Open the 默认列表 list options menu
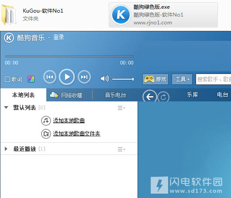 click(121, 108)
